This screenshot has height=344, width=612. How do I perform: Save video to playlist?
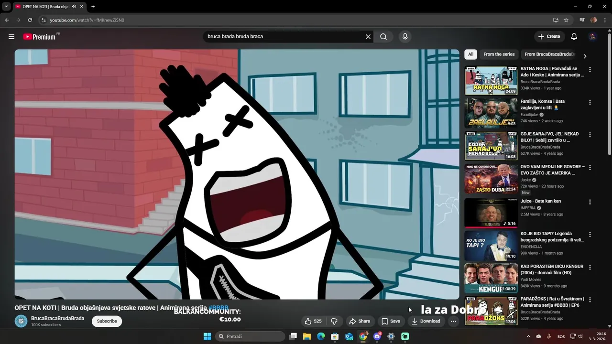point(391,321)
